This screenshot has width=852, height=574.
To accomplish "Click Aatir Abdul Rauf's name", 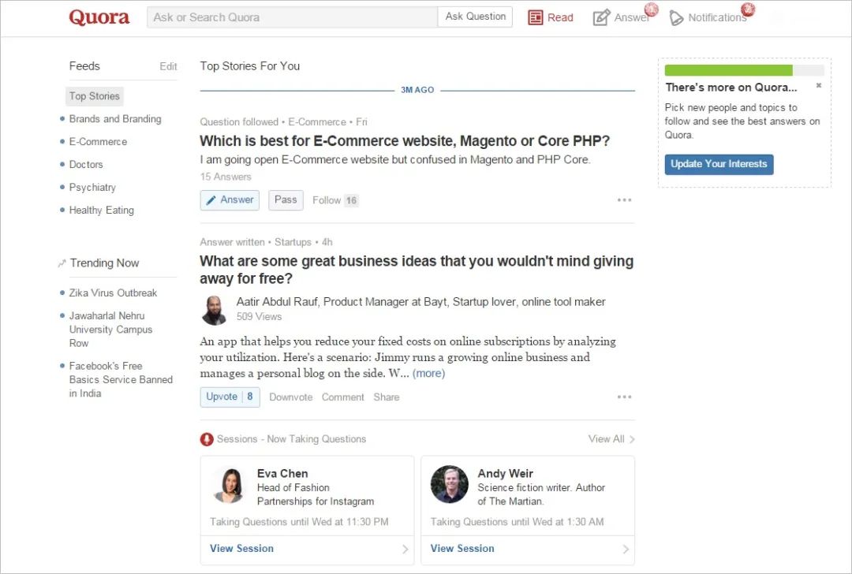I will coord(277,302).
